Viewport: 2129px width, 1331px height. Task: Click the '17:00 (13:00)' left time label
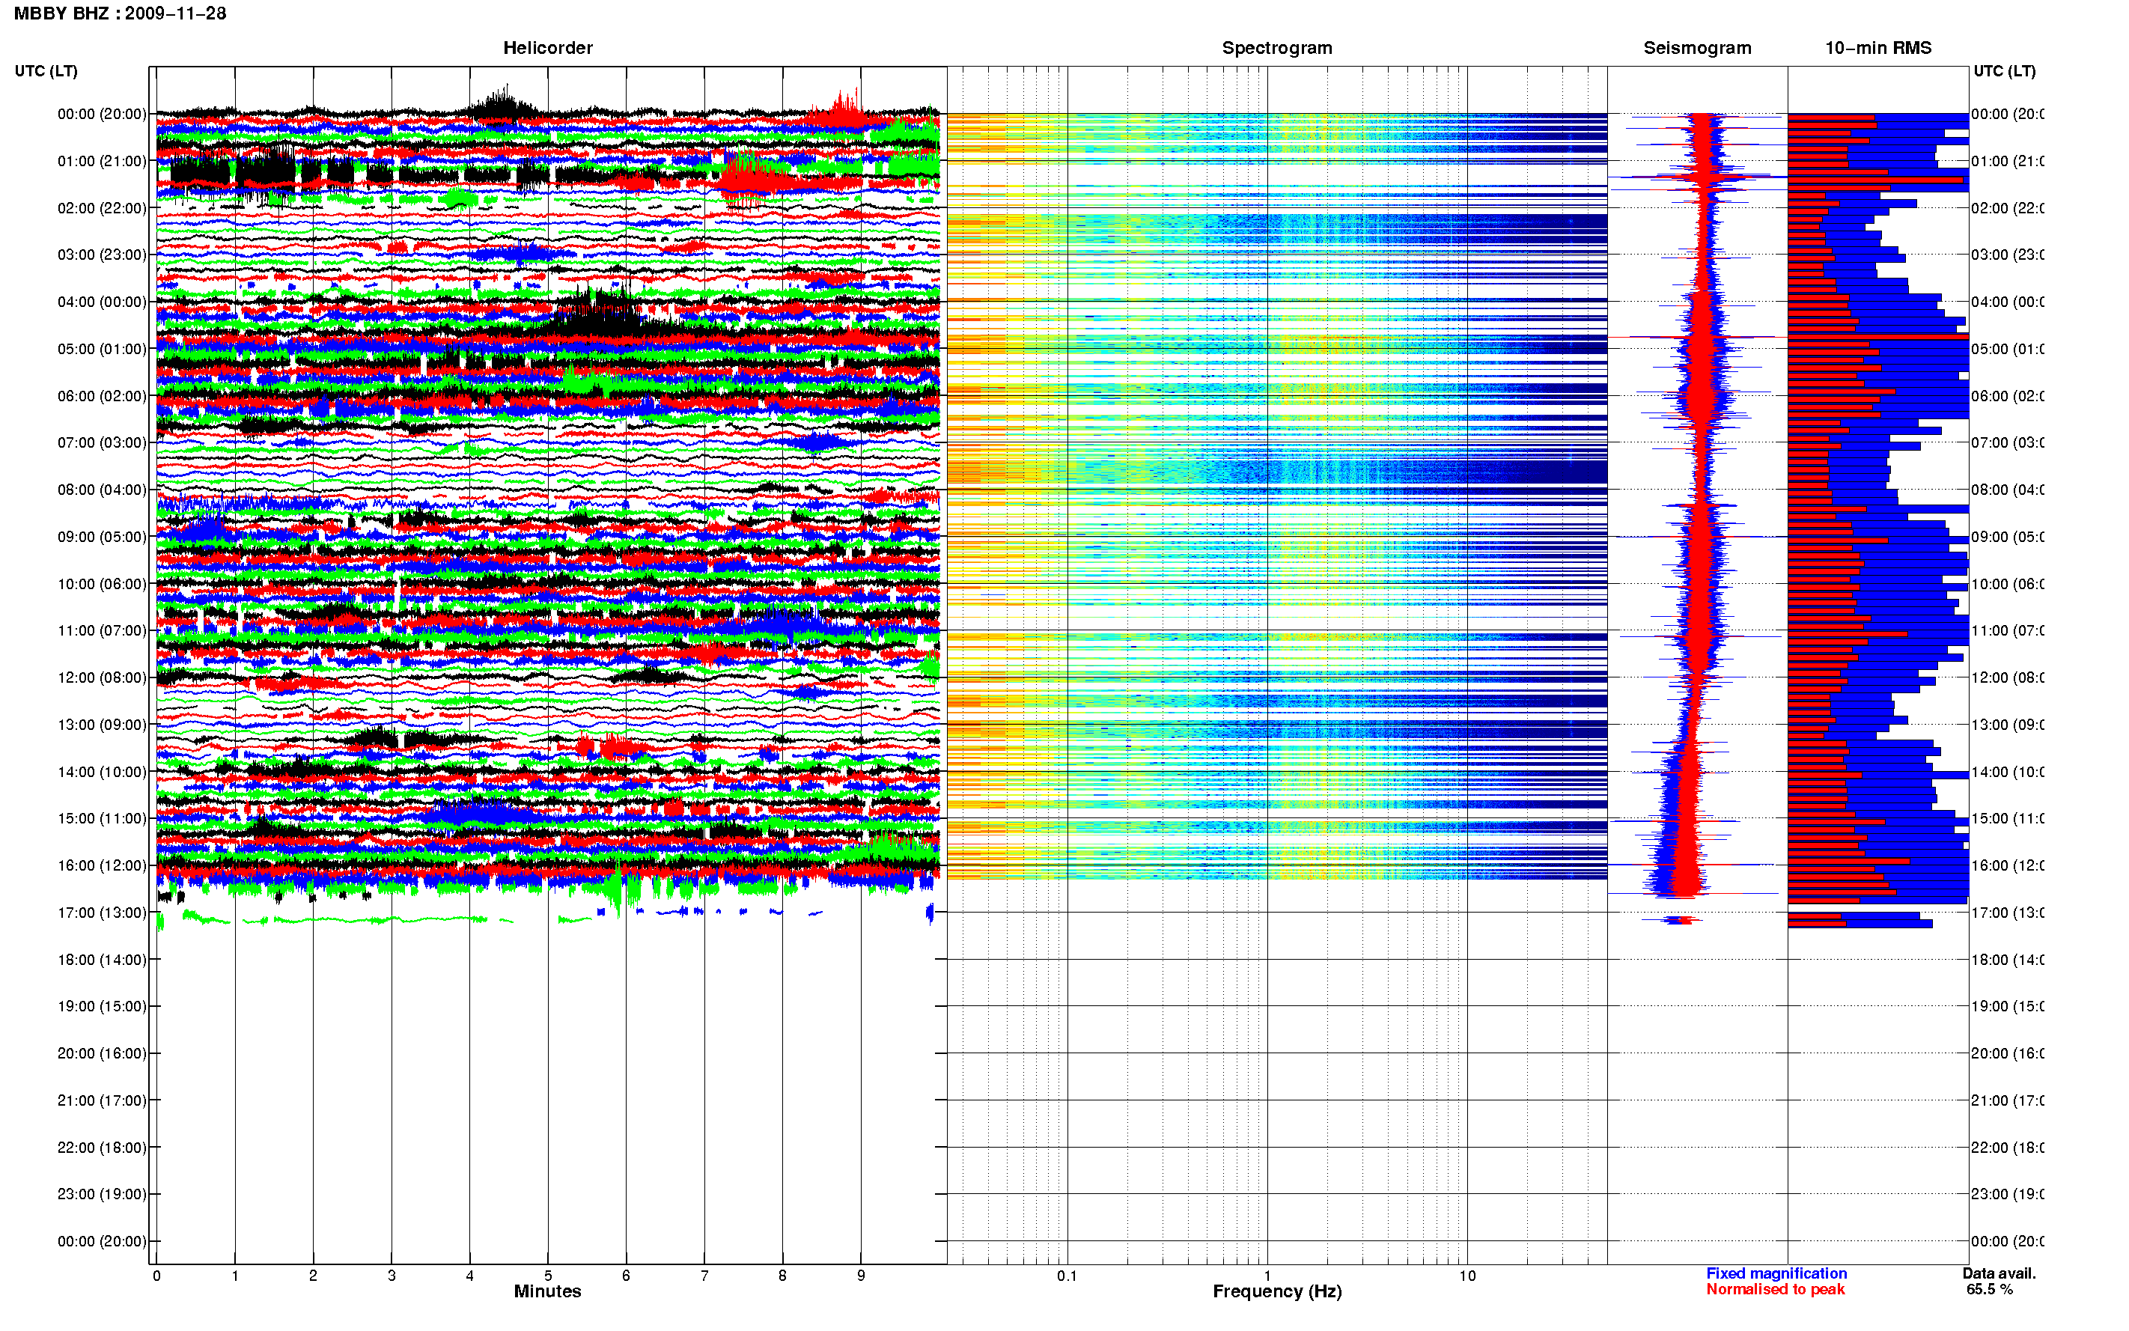pos(102,913)
